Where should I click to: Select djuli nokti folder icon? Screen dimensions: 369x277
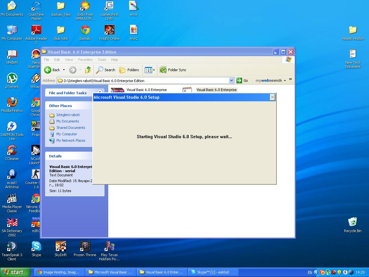coord(61,33)
